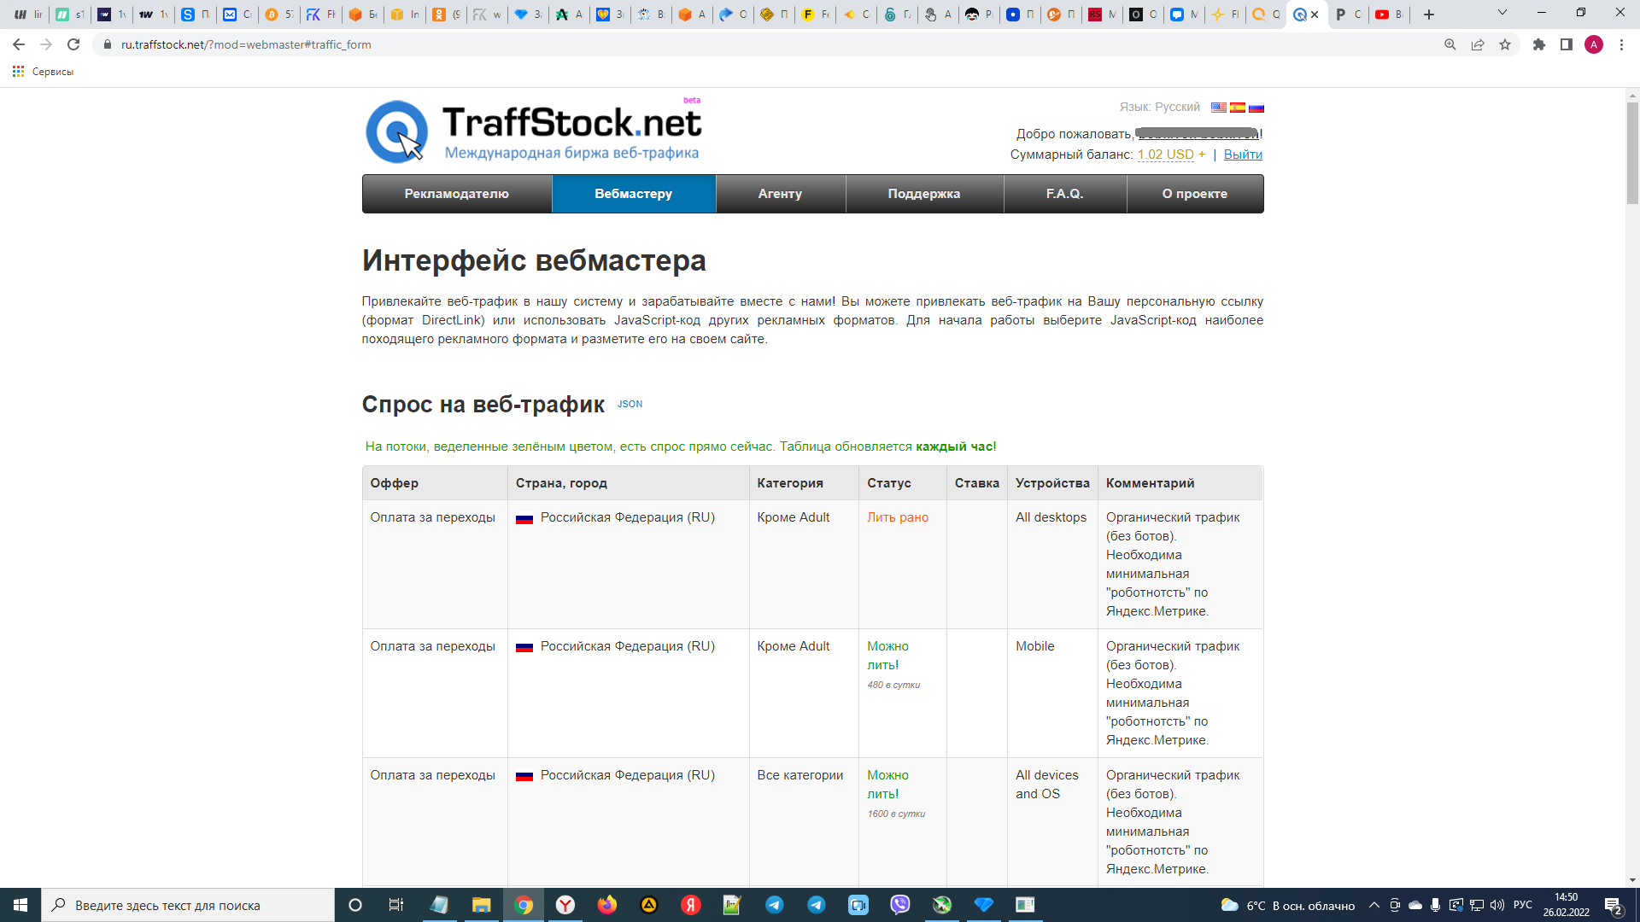Click the Windows taskbar search box
Viewport: 1640px width, 922px height.
click(188, 905)
